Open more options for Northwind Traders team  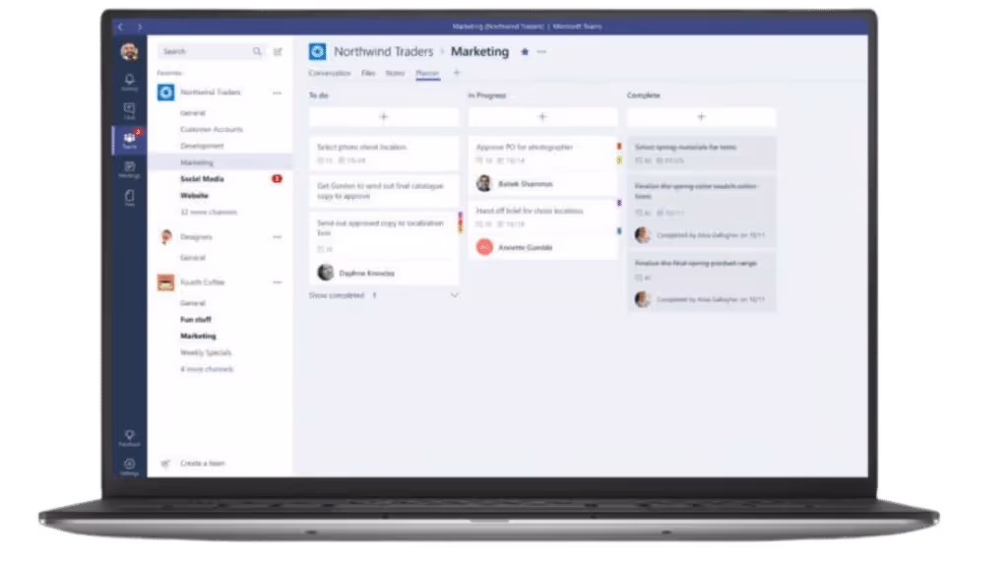(277, 93)
